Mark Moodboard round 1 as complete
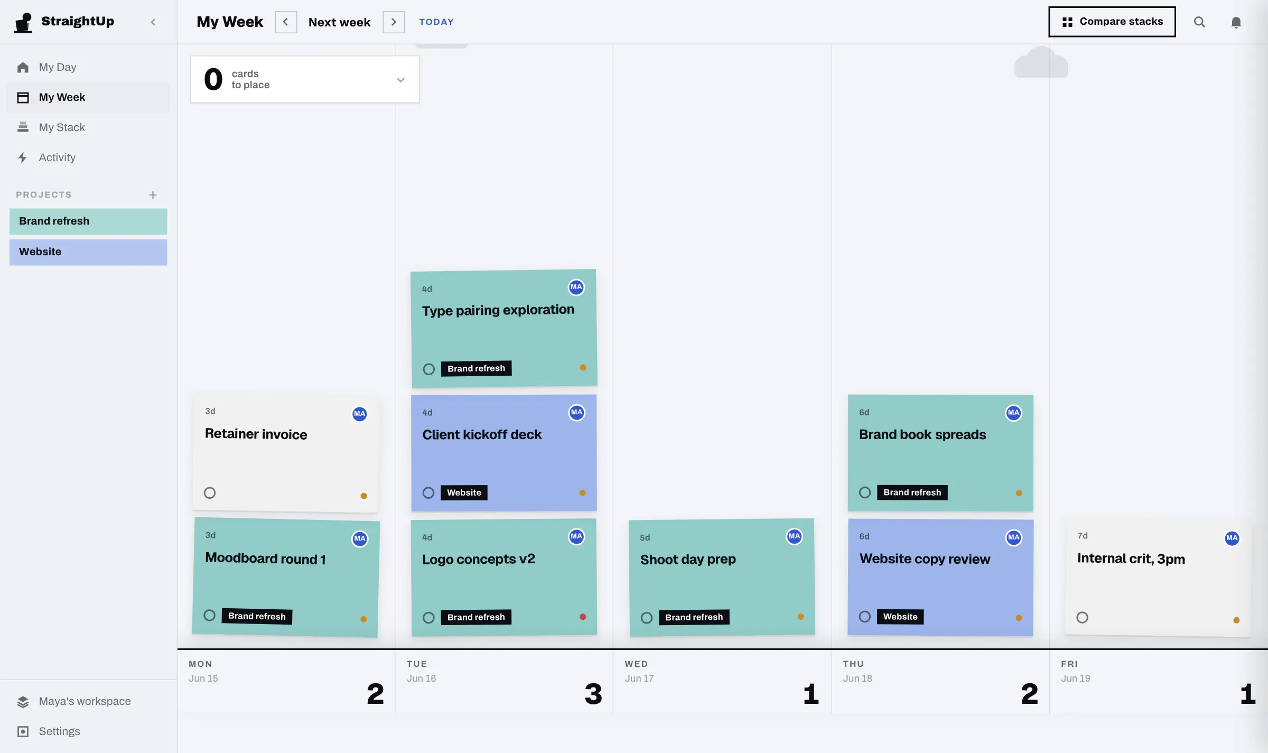 209,615
